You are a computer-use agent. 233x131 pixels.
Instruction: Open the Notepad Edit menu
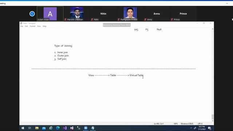click(x=26, y=26)
